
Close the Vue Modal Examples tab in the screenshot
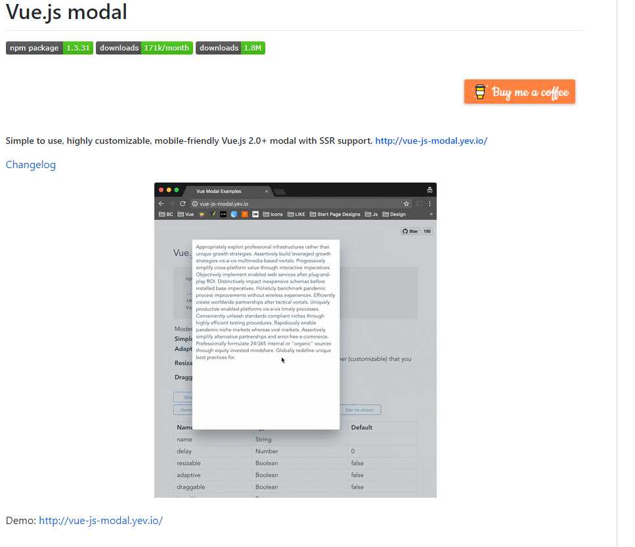coord(267,191)
